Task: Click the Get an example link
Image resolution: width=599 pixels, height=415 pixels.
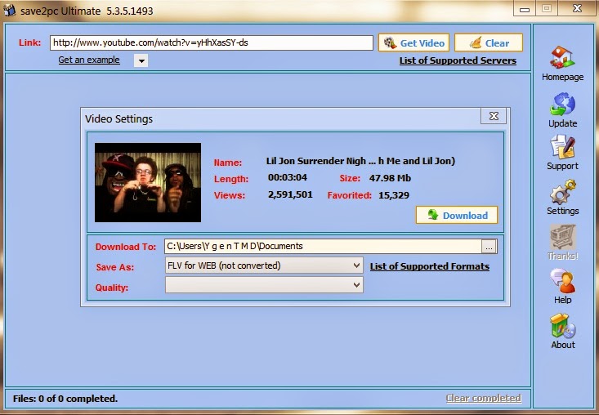Action: (88, 60)
